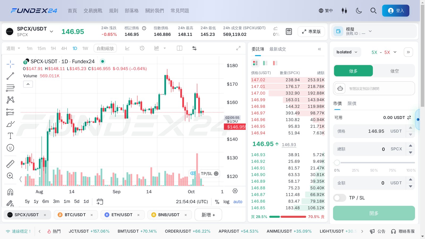
Task: Expand chart to fullscreen
Action: pyautogui.click(x=238, y=48)
